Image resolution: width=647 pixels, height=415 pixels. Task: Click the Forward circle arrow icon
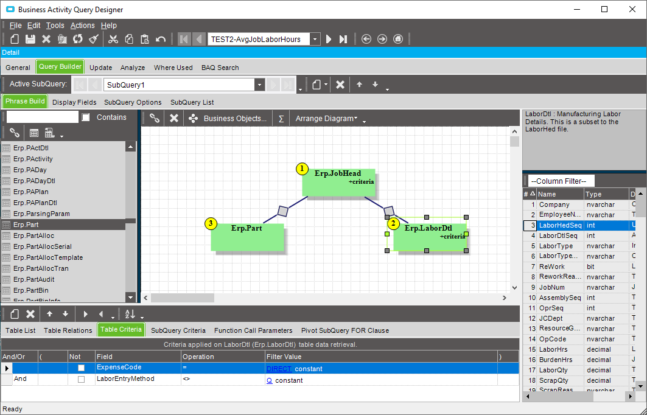[382, 39]
